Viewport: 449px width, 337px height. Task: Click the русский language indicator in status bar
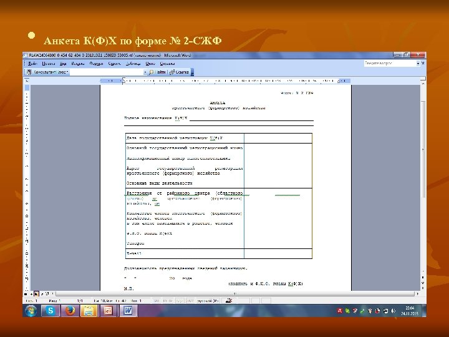[x=208, y=301]
